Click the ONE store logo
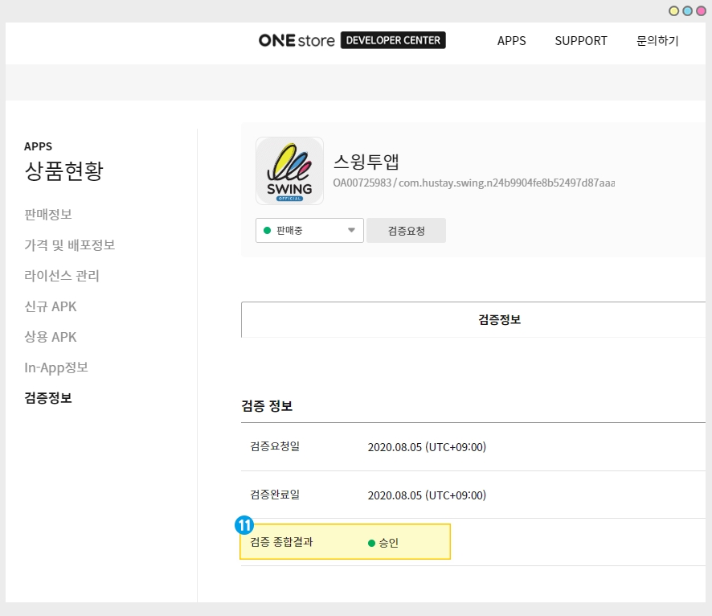 click(297, 40)
